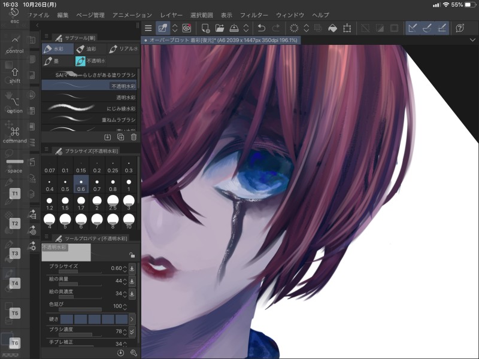Viewport: 479px width, 359px height.
Task: Click the dotted circle Clear icon
Action: coord(294,28)
